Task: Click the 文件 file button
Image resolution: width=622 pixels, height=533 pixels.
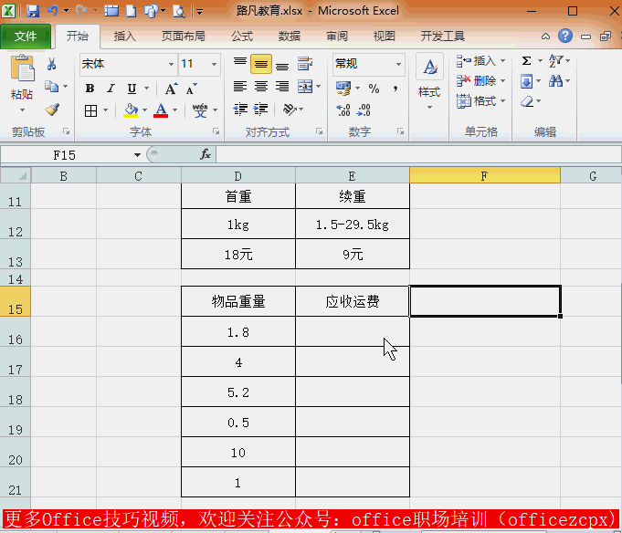Action: [26, 37]
